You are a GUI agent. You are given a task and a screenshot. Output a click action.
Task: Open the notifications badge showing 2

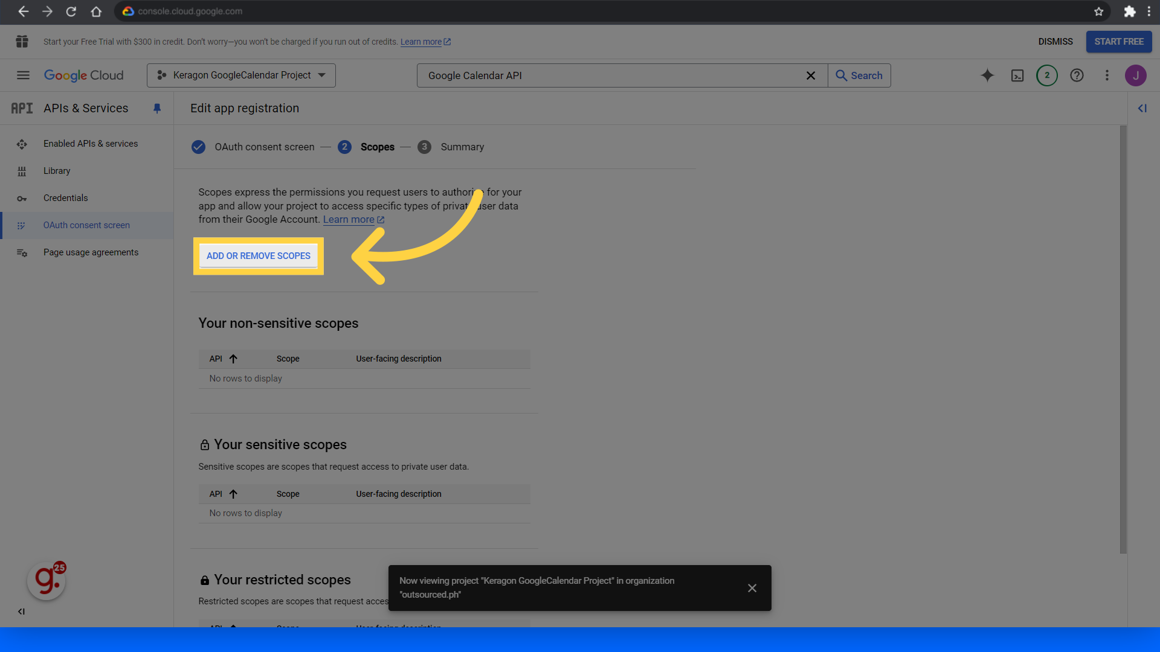(1047, 75)
